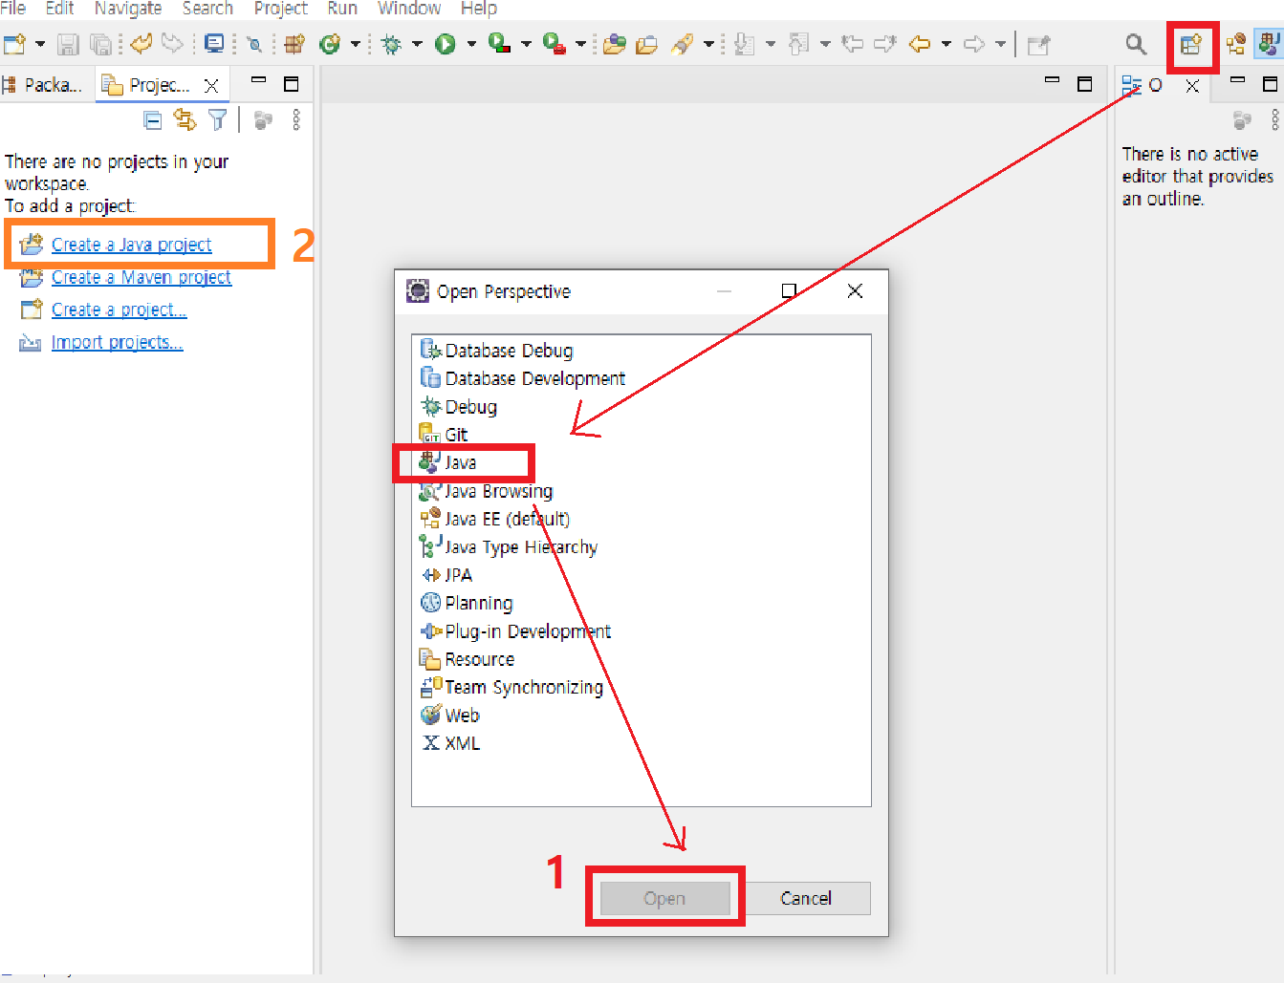Toggle Link with Editor in Project Explorer
1284x983 pixels.
[185, 119]
